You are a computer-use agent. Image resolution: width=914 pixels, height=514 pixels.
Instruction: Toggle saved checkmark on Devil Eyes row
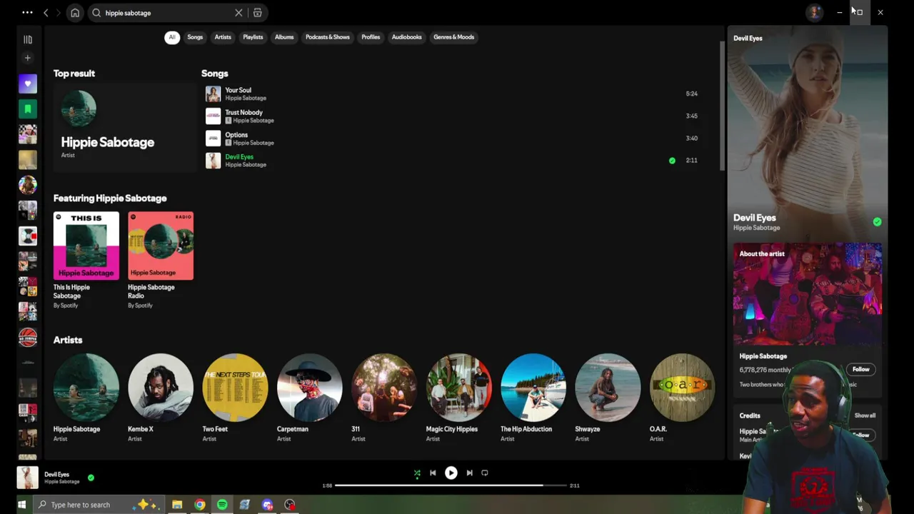point(672,161)
